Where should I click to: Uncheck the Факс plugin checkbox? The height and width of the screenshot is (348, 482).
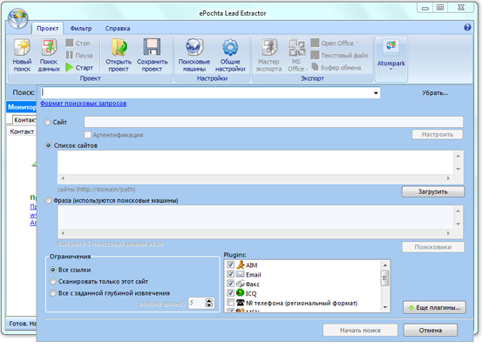point(230,284)
